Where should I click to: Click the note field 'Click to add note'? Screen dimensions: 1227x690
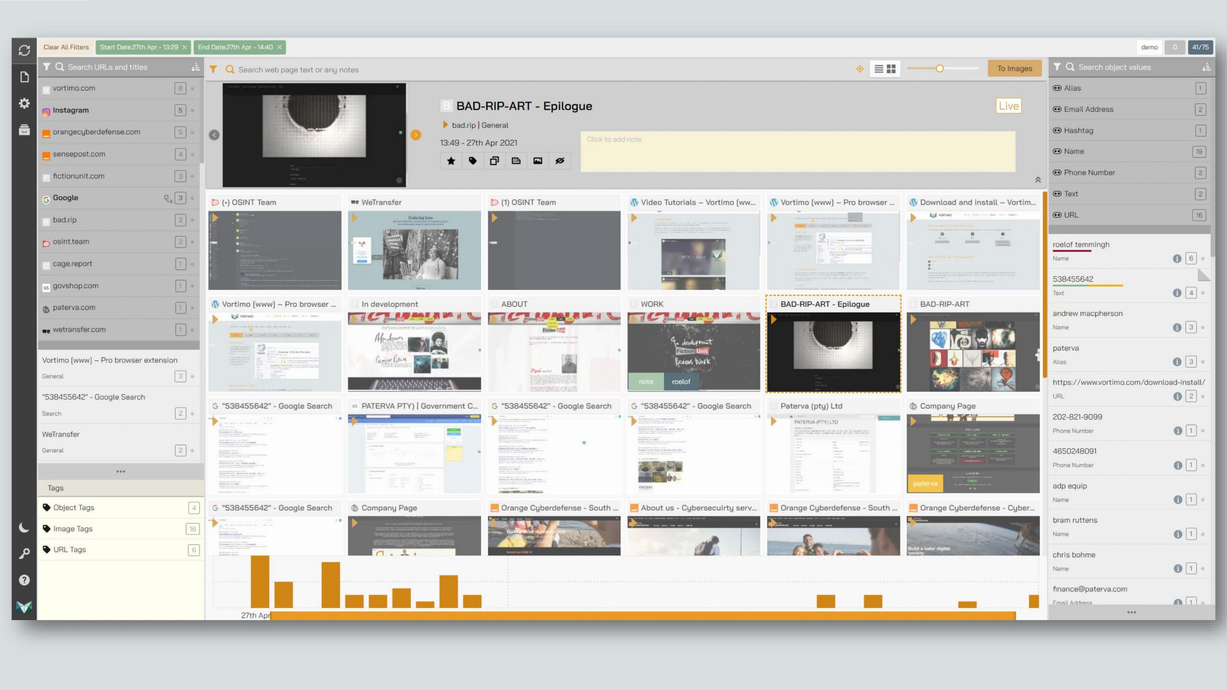(798, 151)
